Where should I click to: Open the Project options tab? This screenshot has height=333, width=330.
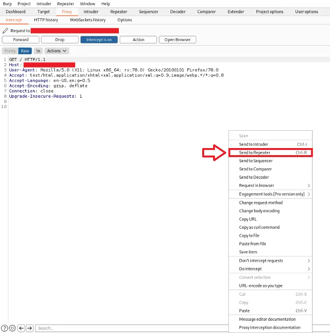pyautogui.click(x=270, y=12)
